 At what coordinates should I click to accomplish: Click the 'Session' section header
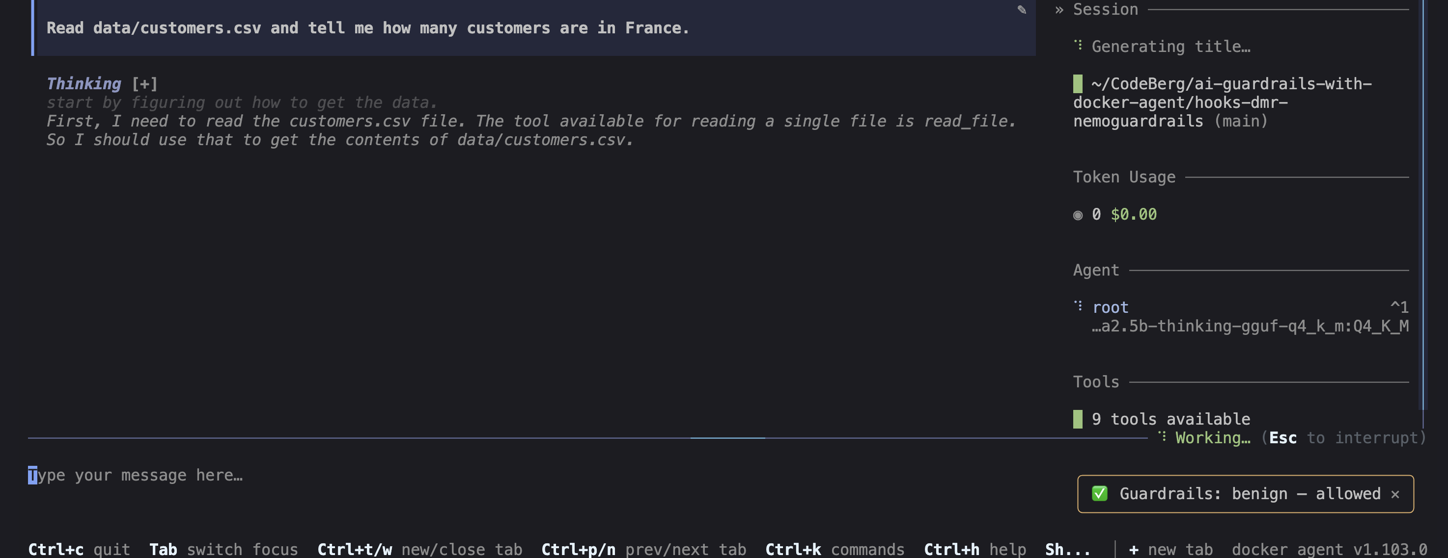tap(1105, 9)
